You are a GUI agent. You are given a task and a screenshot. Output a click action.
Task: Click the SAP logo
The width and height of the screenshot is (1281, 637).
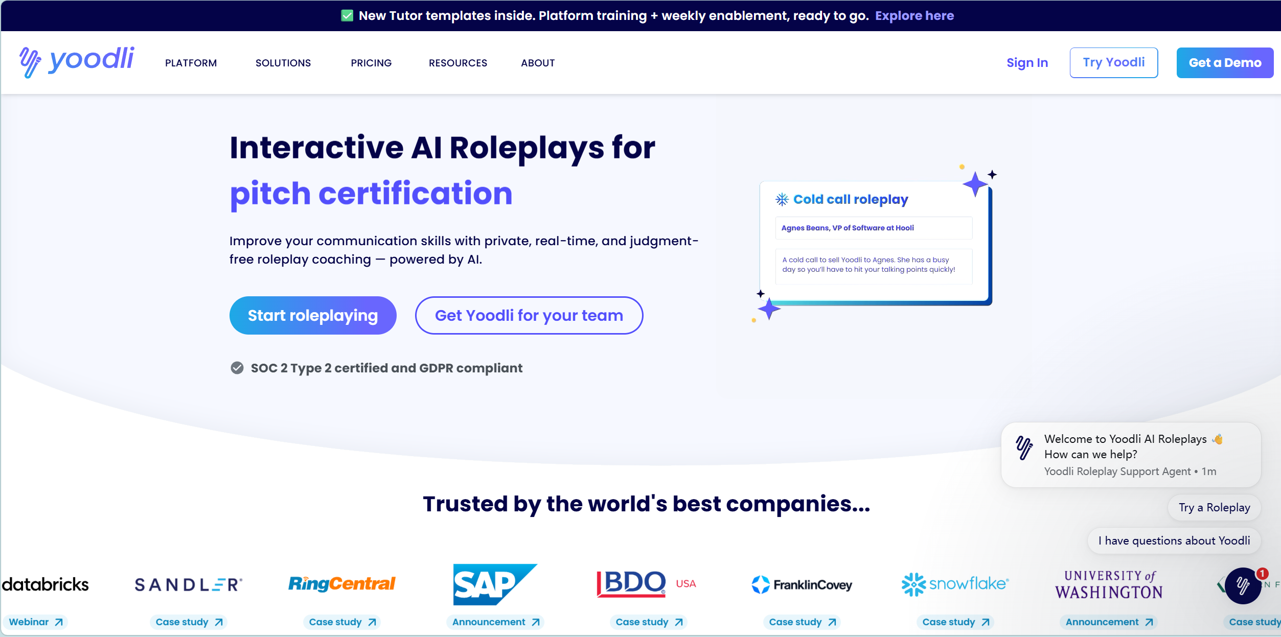[x=495, y=584]
